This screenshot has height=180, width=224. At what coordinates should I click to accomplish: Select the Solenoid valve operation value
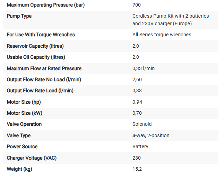[x=142, y=124]
